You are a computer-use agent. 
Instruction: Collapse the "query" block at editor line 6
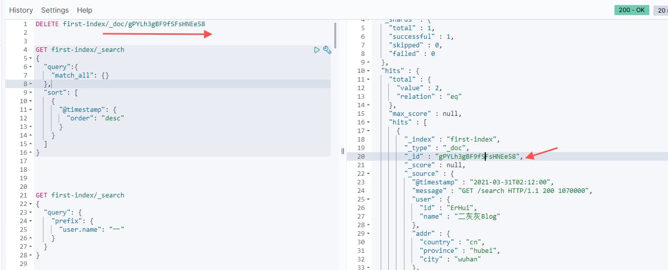point(30,67)
